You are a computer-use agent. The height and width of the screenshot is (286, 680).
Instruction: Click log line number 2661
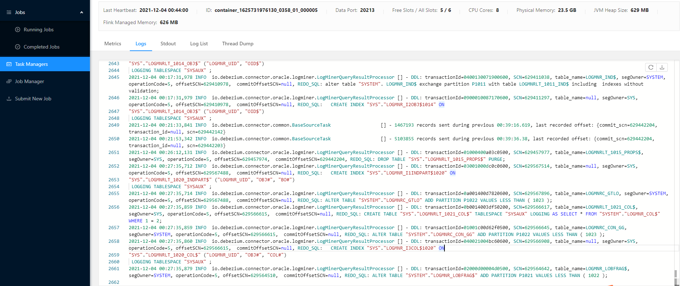pyautogui.click(x=114, y=269)
